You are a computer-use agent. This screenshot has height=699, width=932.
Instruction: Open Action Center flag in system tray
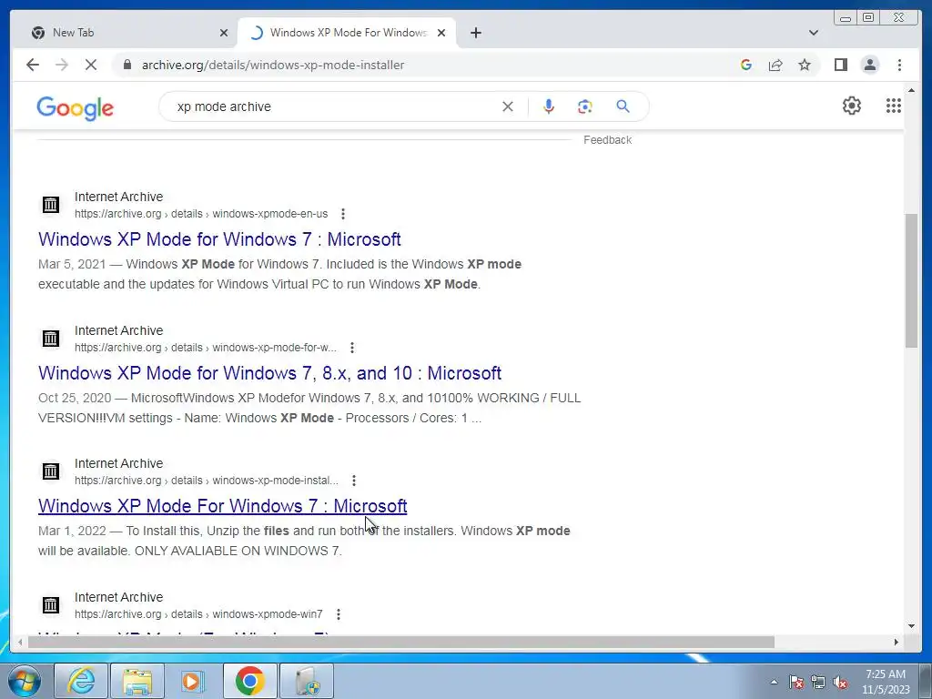(795, 682)
